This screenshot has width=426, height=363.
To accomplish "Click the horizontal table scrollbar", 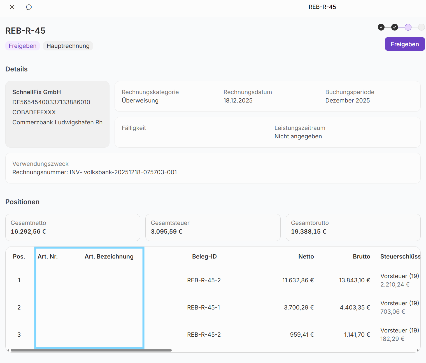I will pyautogui.click(x=91, y=350).
